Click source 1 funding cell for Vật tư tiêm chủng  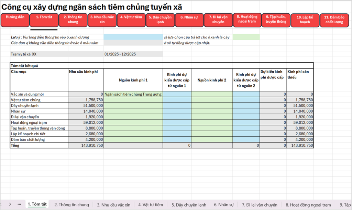point(177,100)
